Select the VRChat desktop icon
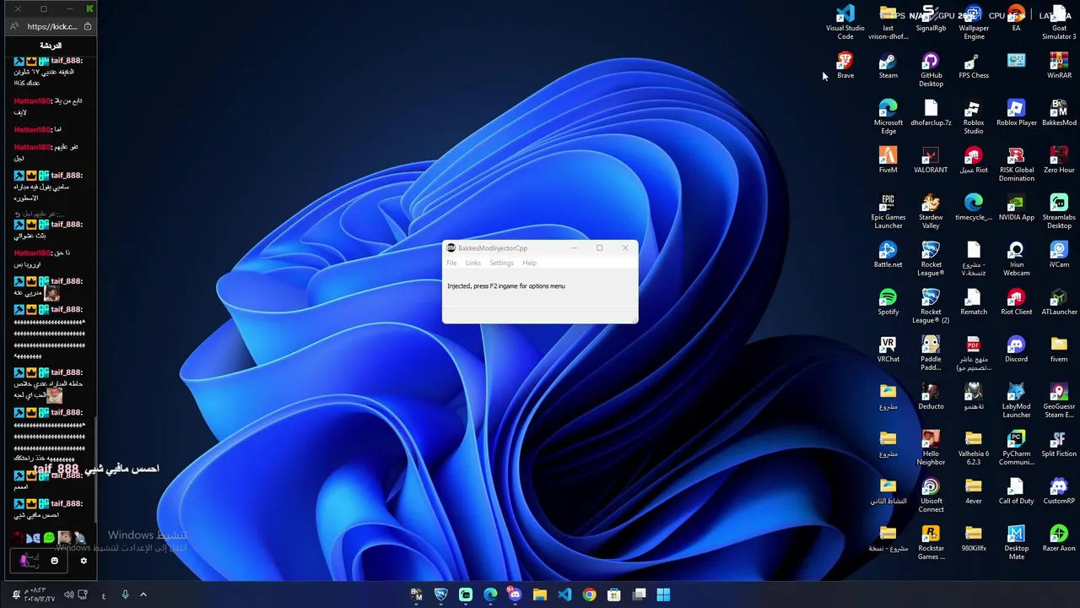1080x608 pixels. (888, 349)
